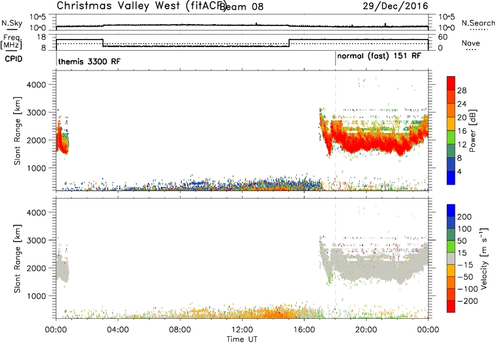This screenshot has width=495, height=343.
Task: Click the '4000' tick on the power panel
Action: (36, 85)
